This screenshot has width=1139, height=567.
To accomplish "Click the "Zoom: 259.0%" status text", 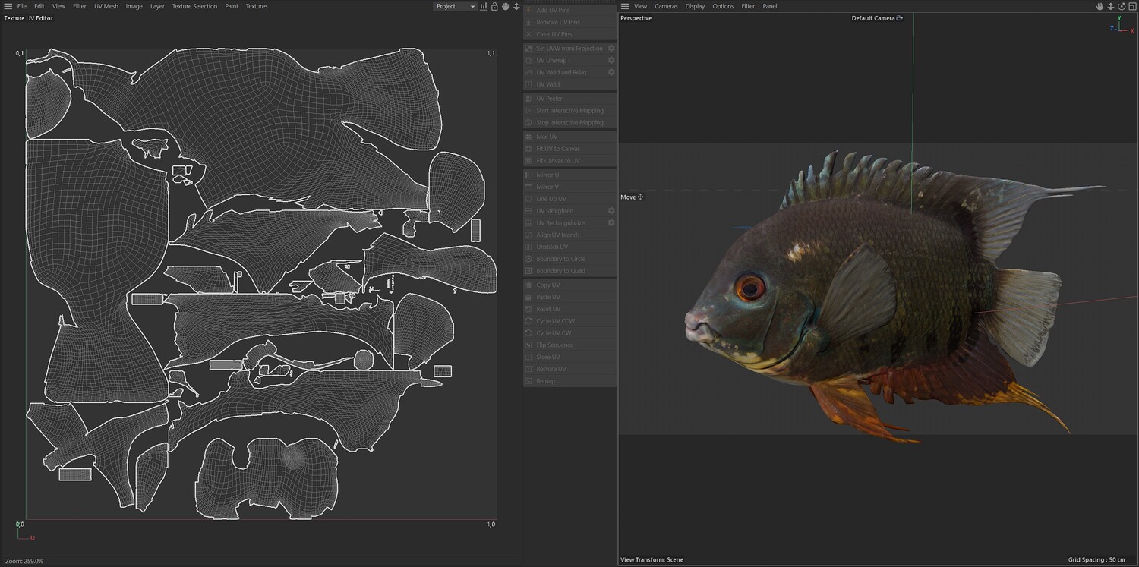I will pos(24,561).
